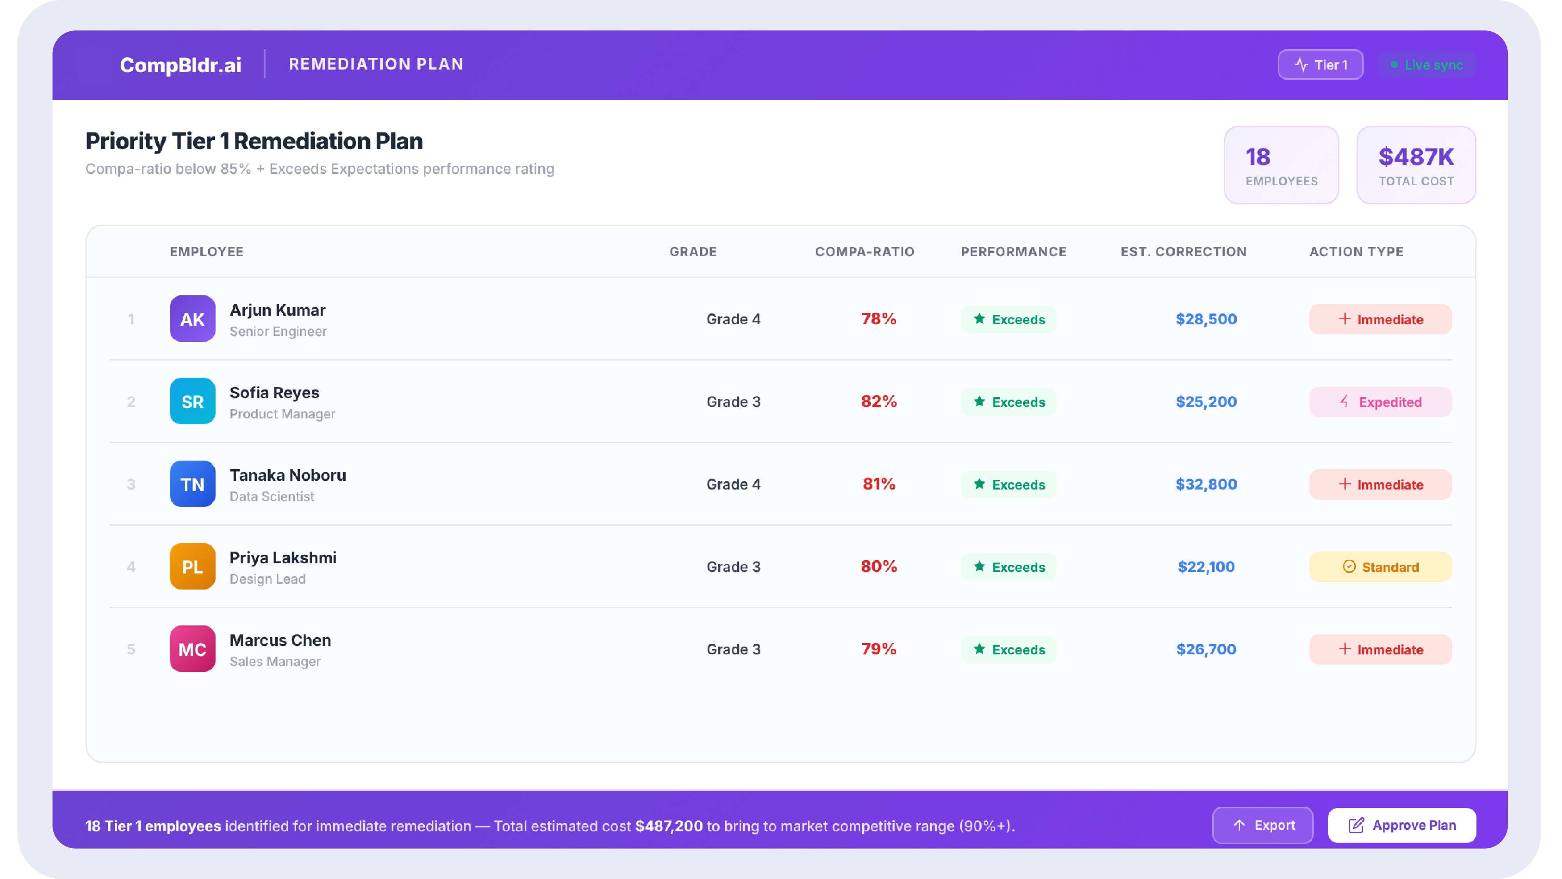This screenshot has height=879, width=1562.
Task: Sort by the Employee column header
Action: click(x=207, y=252)
